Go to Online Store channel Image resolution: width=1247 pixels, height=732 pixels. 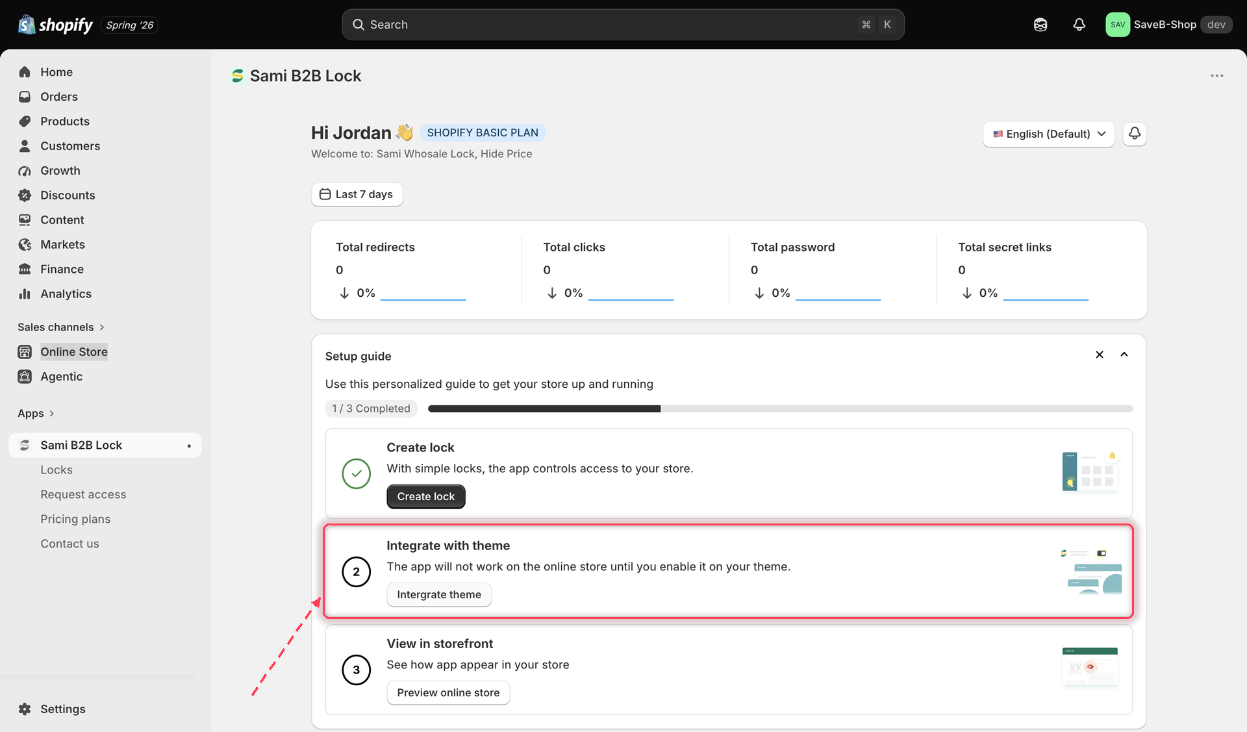click(74, 352)
